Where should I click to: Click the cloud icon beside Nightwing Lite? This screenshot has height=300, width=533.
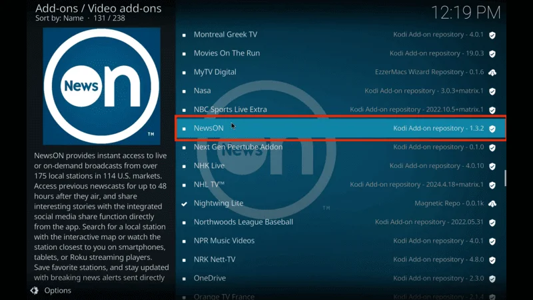[492, 203]
